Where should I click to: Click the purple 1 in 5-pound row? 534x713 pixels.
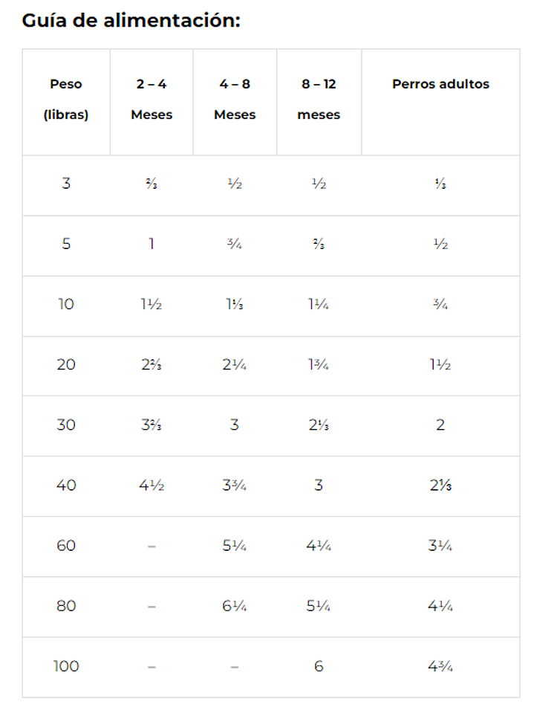click(152, 244)
